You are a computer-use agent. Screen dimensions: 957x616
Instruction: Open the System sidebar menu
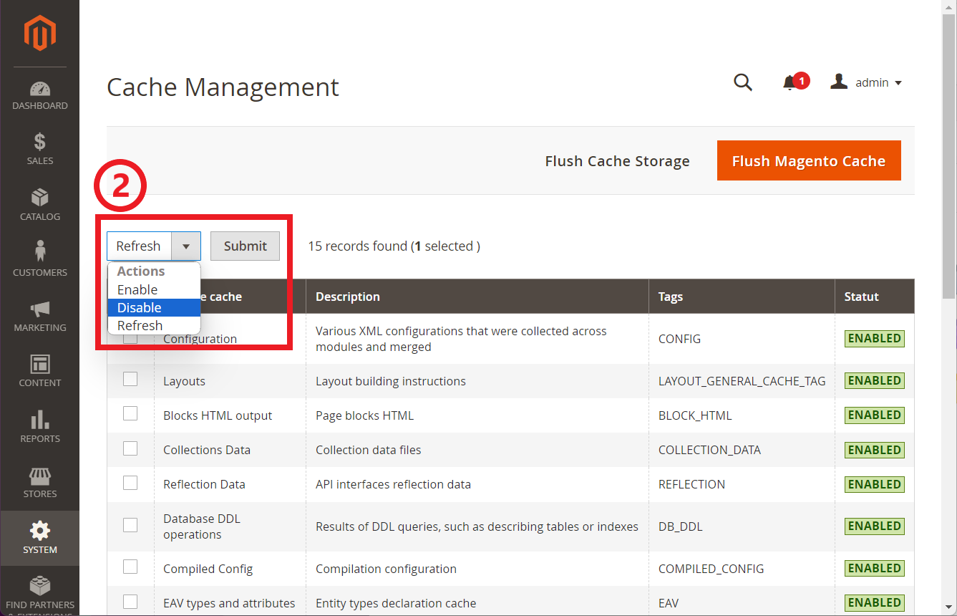coord(40,537)
